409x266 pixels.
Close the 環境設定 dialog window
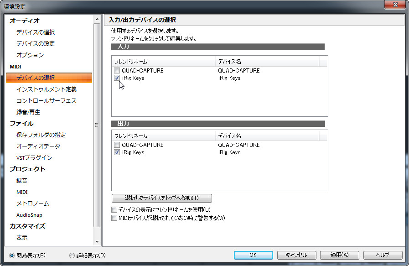click(x=395, y=5)
